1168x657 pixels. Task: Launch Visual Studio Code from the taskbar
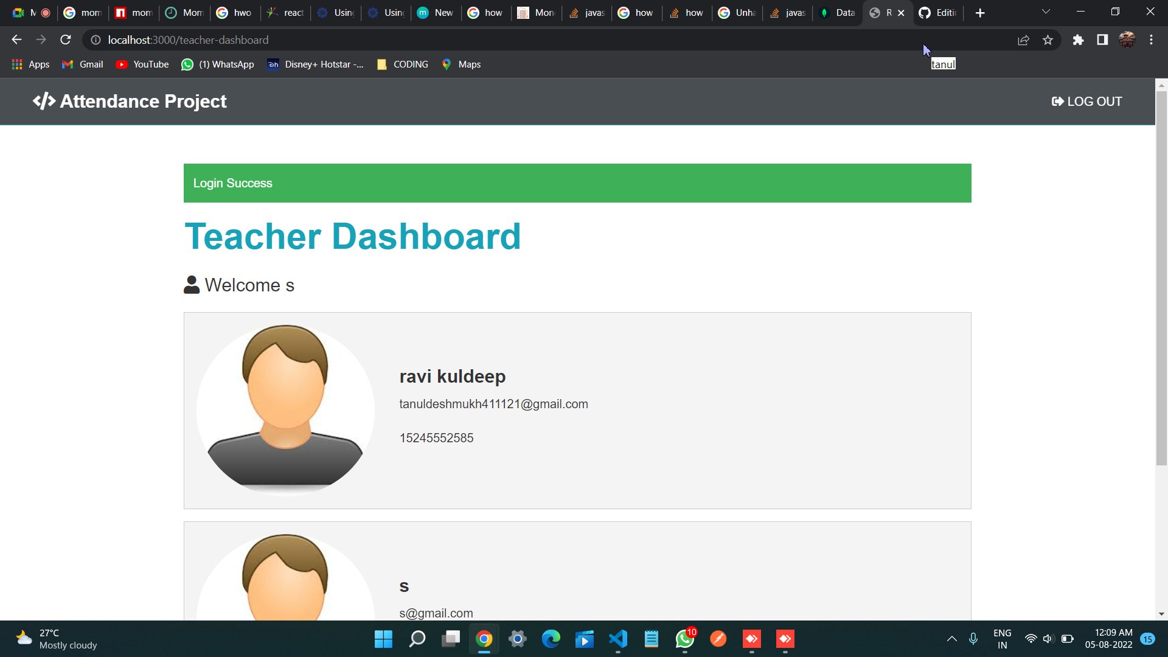point(617,639)
